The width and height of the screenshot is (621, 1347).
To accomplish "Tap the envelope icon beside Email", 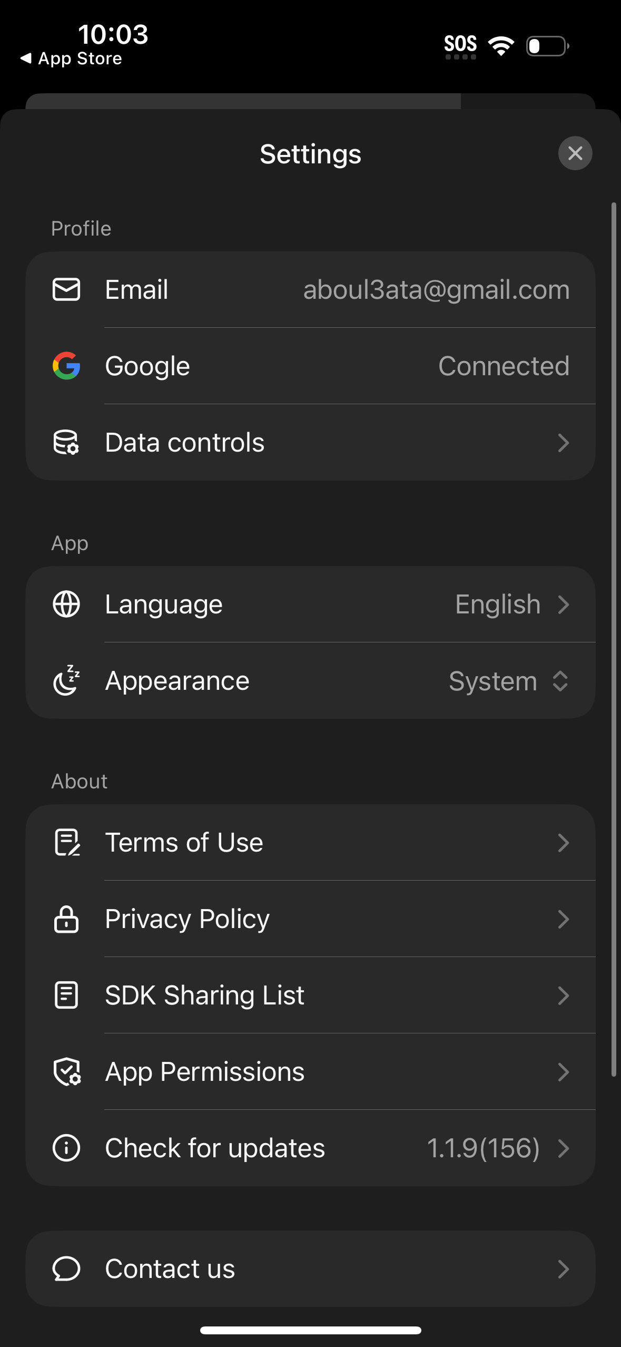I will click(66, 290).
